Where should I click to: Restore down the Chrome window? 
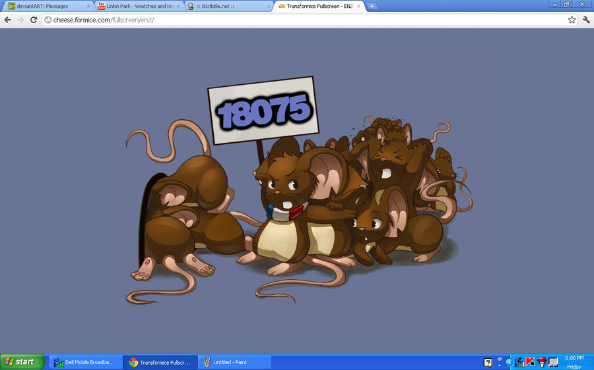(x=566, y=4)
